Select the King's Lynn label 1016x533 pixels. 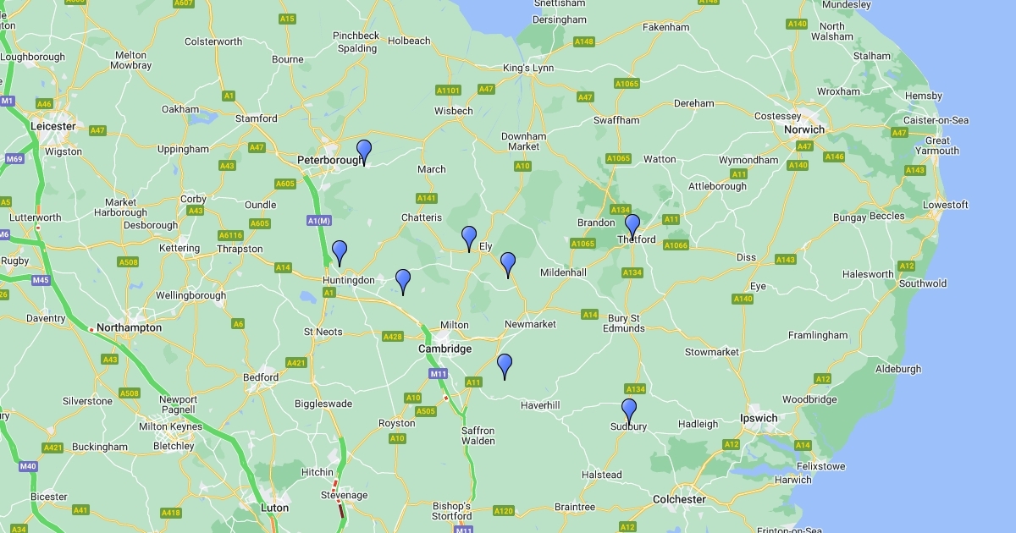tap(527, 68)
